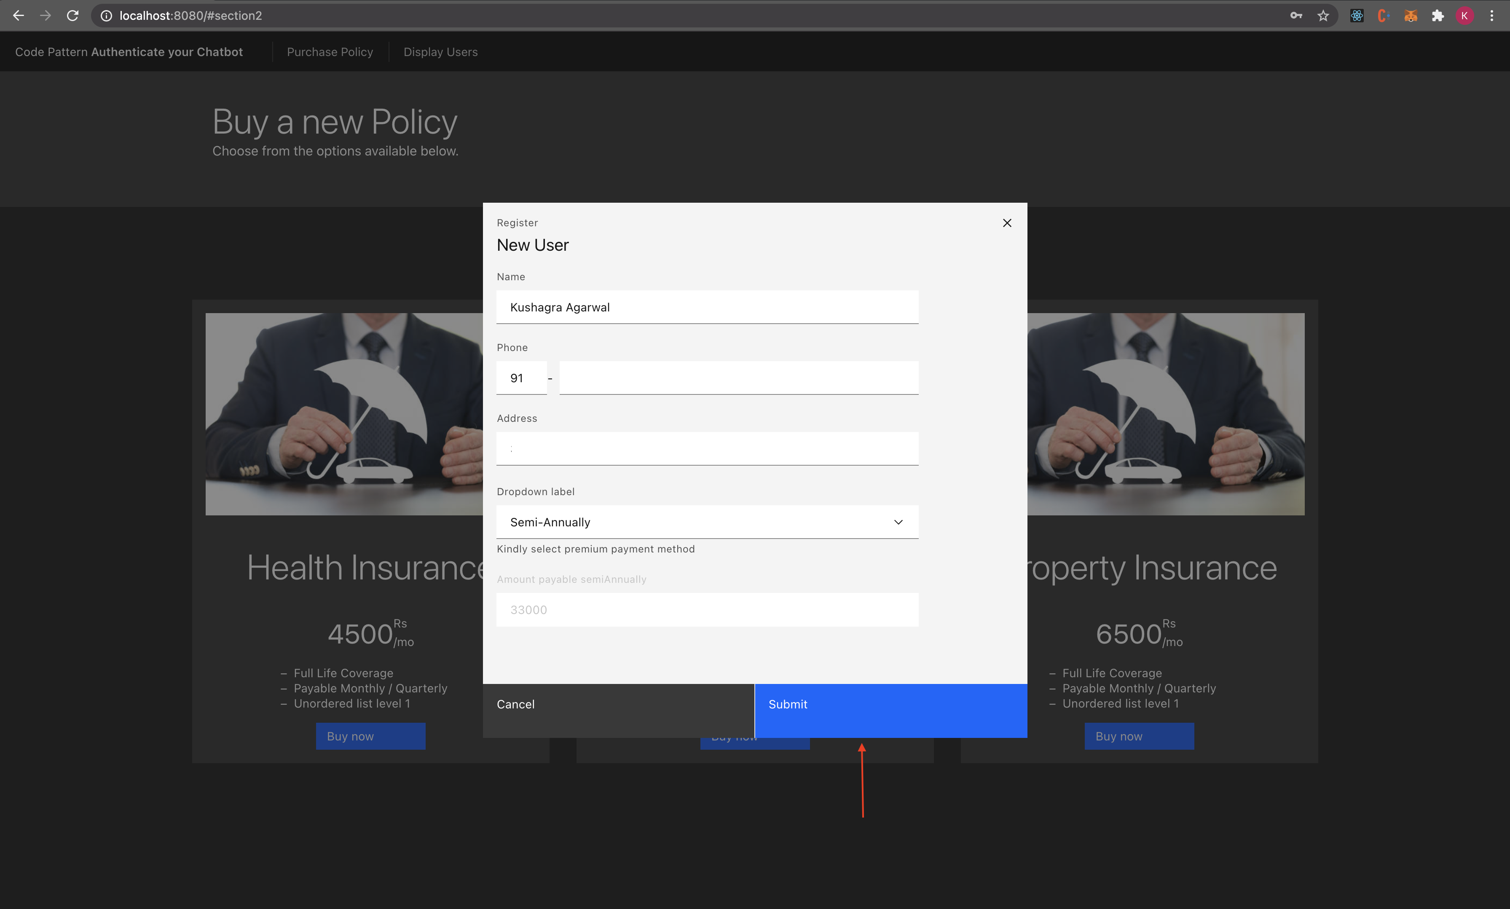Viewport: 1510px width, 909px height.
Task: Click the saved passwords key icon
Action: pyautogui.click(x=1295, y=16)
